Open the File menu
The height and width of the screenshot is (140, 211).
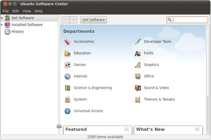coord(6,11)
